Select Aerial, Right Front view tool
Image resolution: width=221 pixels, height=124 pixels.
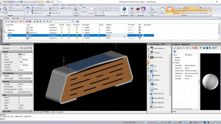(x=157, y=98)
